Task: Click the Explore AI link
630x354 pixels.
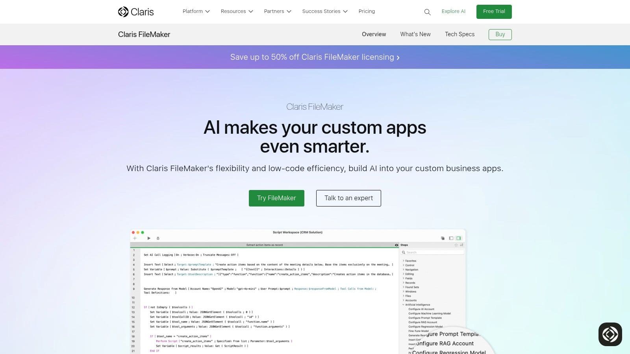Action: click(453, 11)
